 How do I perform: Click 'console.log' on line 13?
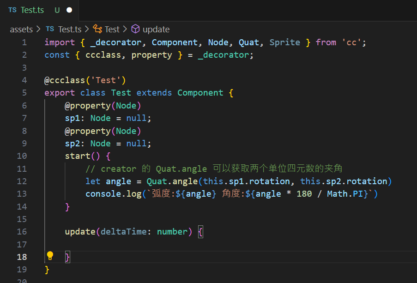[113, 194]
